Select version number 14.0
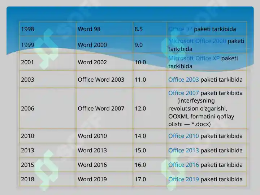Viewport: 260px width, 195px height. 140,136
